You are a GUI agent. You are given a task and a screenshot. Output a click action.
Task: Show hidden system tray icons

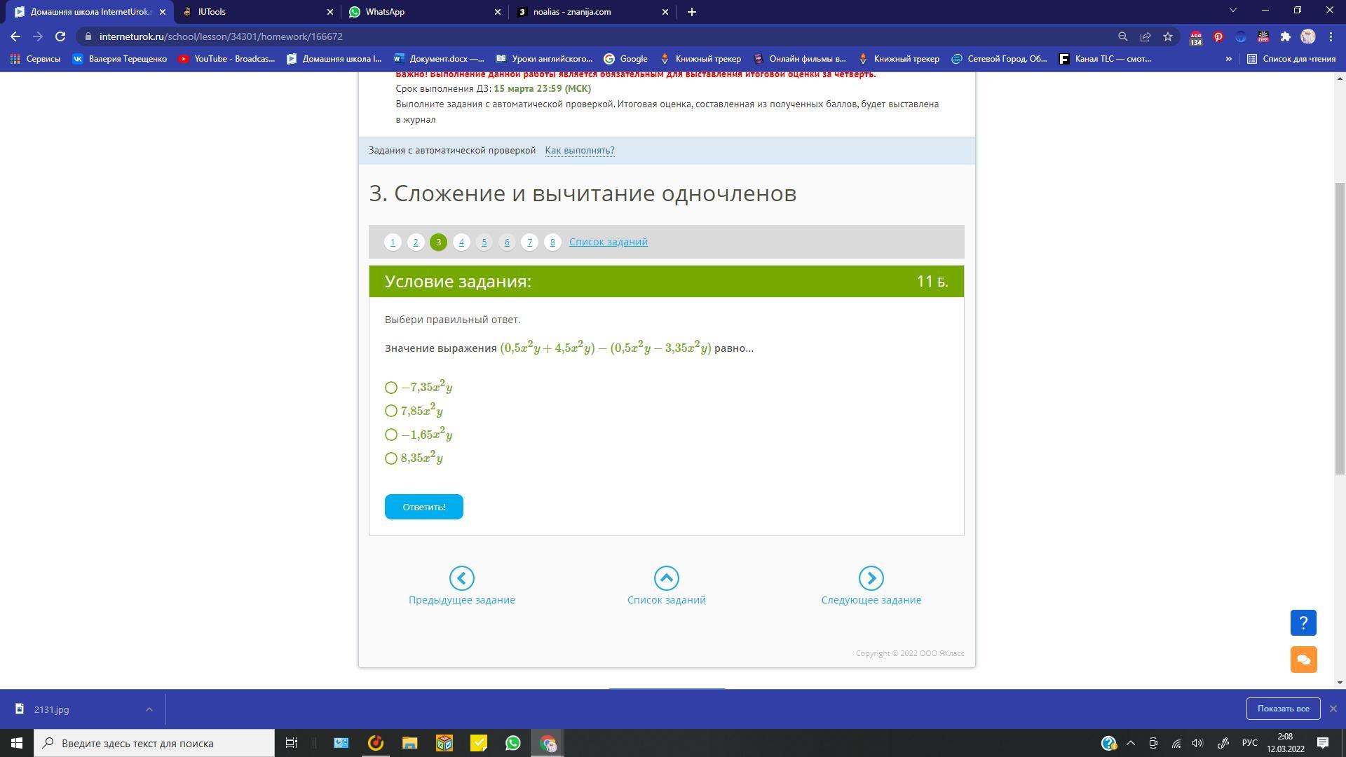click(x=1130, y=743)
